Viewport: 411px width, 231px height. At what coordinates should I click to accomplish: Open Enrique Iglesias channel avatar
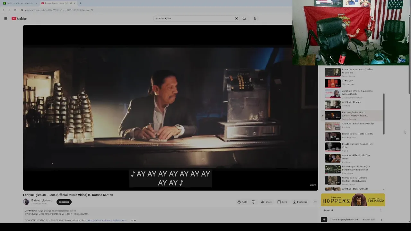click(26, 201)
